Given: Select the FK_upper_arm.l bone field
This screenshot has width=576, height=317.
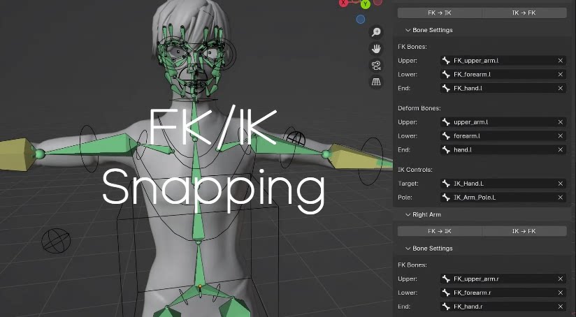Looking at the screenshot, I should coord(503,61).
